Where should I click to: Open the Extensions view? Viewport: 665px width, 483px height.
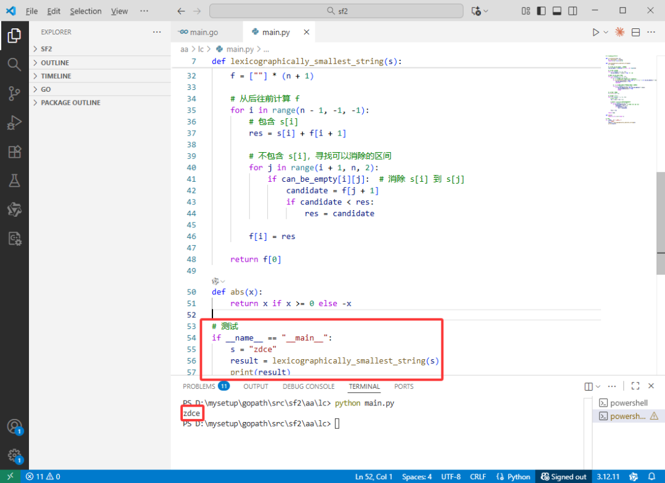point(14,152)
